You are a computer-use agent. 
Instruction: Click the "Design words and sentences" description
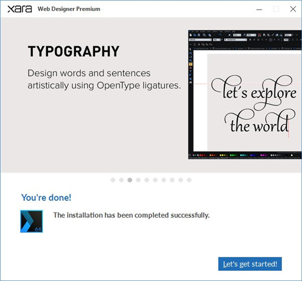(104, 79)
